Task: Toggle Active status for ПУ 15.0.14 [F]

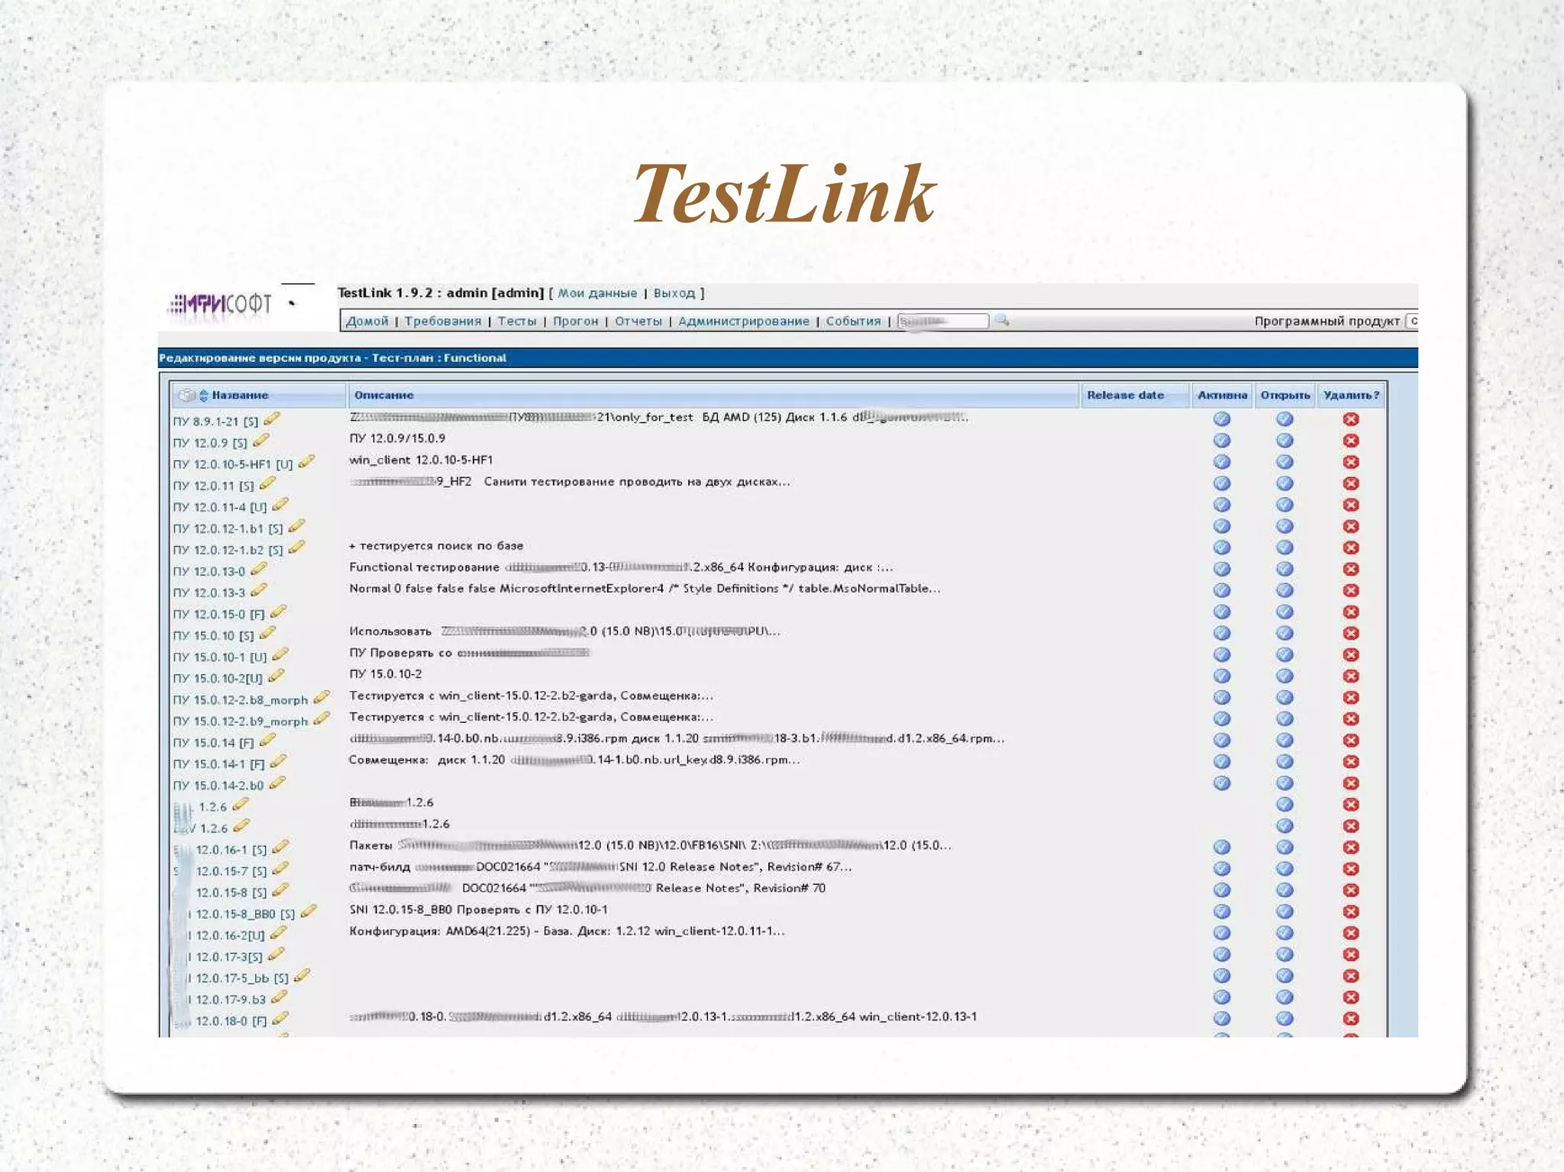Action: (1221, 740)
